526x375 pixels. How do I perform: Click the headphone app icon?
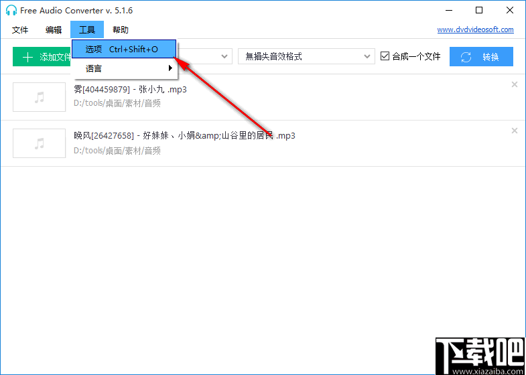11,10
